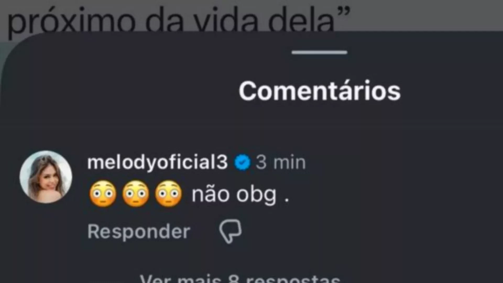The width and height of the screenshot is (503, 283).
Task: Tap the thumbs-down icon beside Responder
Action: [230, 232]
